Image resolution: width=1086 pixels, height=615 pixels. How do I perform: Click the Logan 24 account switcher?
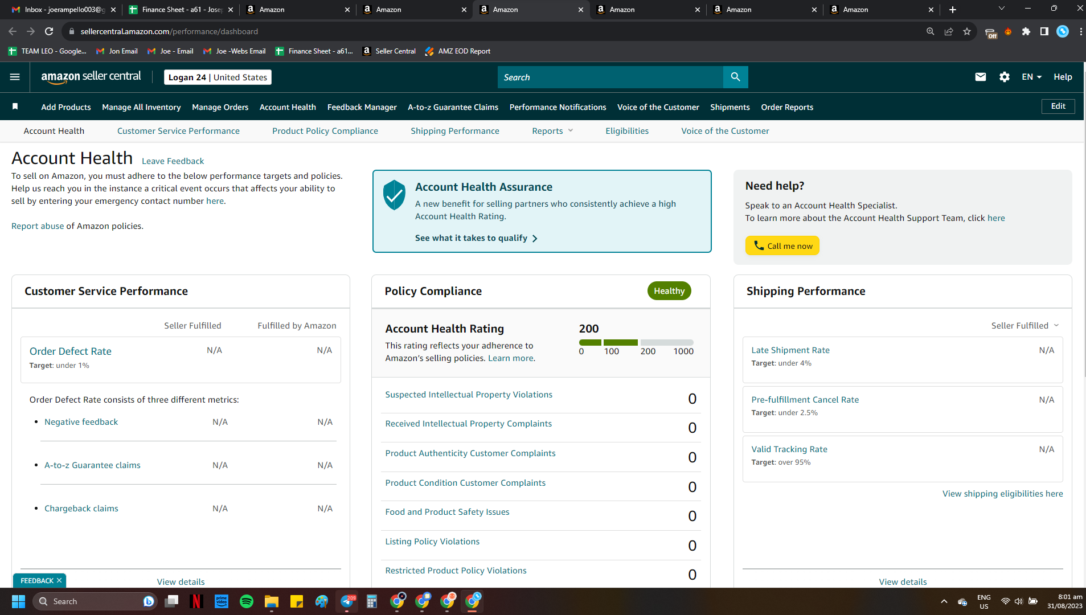click(x=218, y=77)
